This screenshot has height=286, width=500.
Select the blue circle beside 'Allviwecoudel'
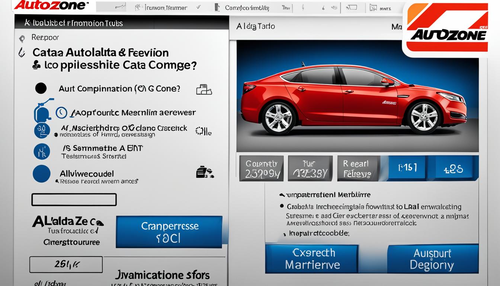pos(41,174)
